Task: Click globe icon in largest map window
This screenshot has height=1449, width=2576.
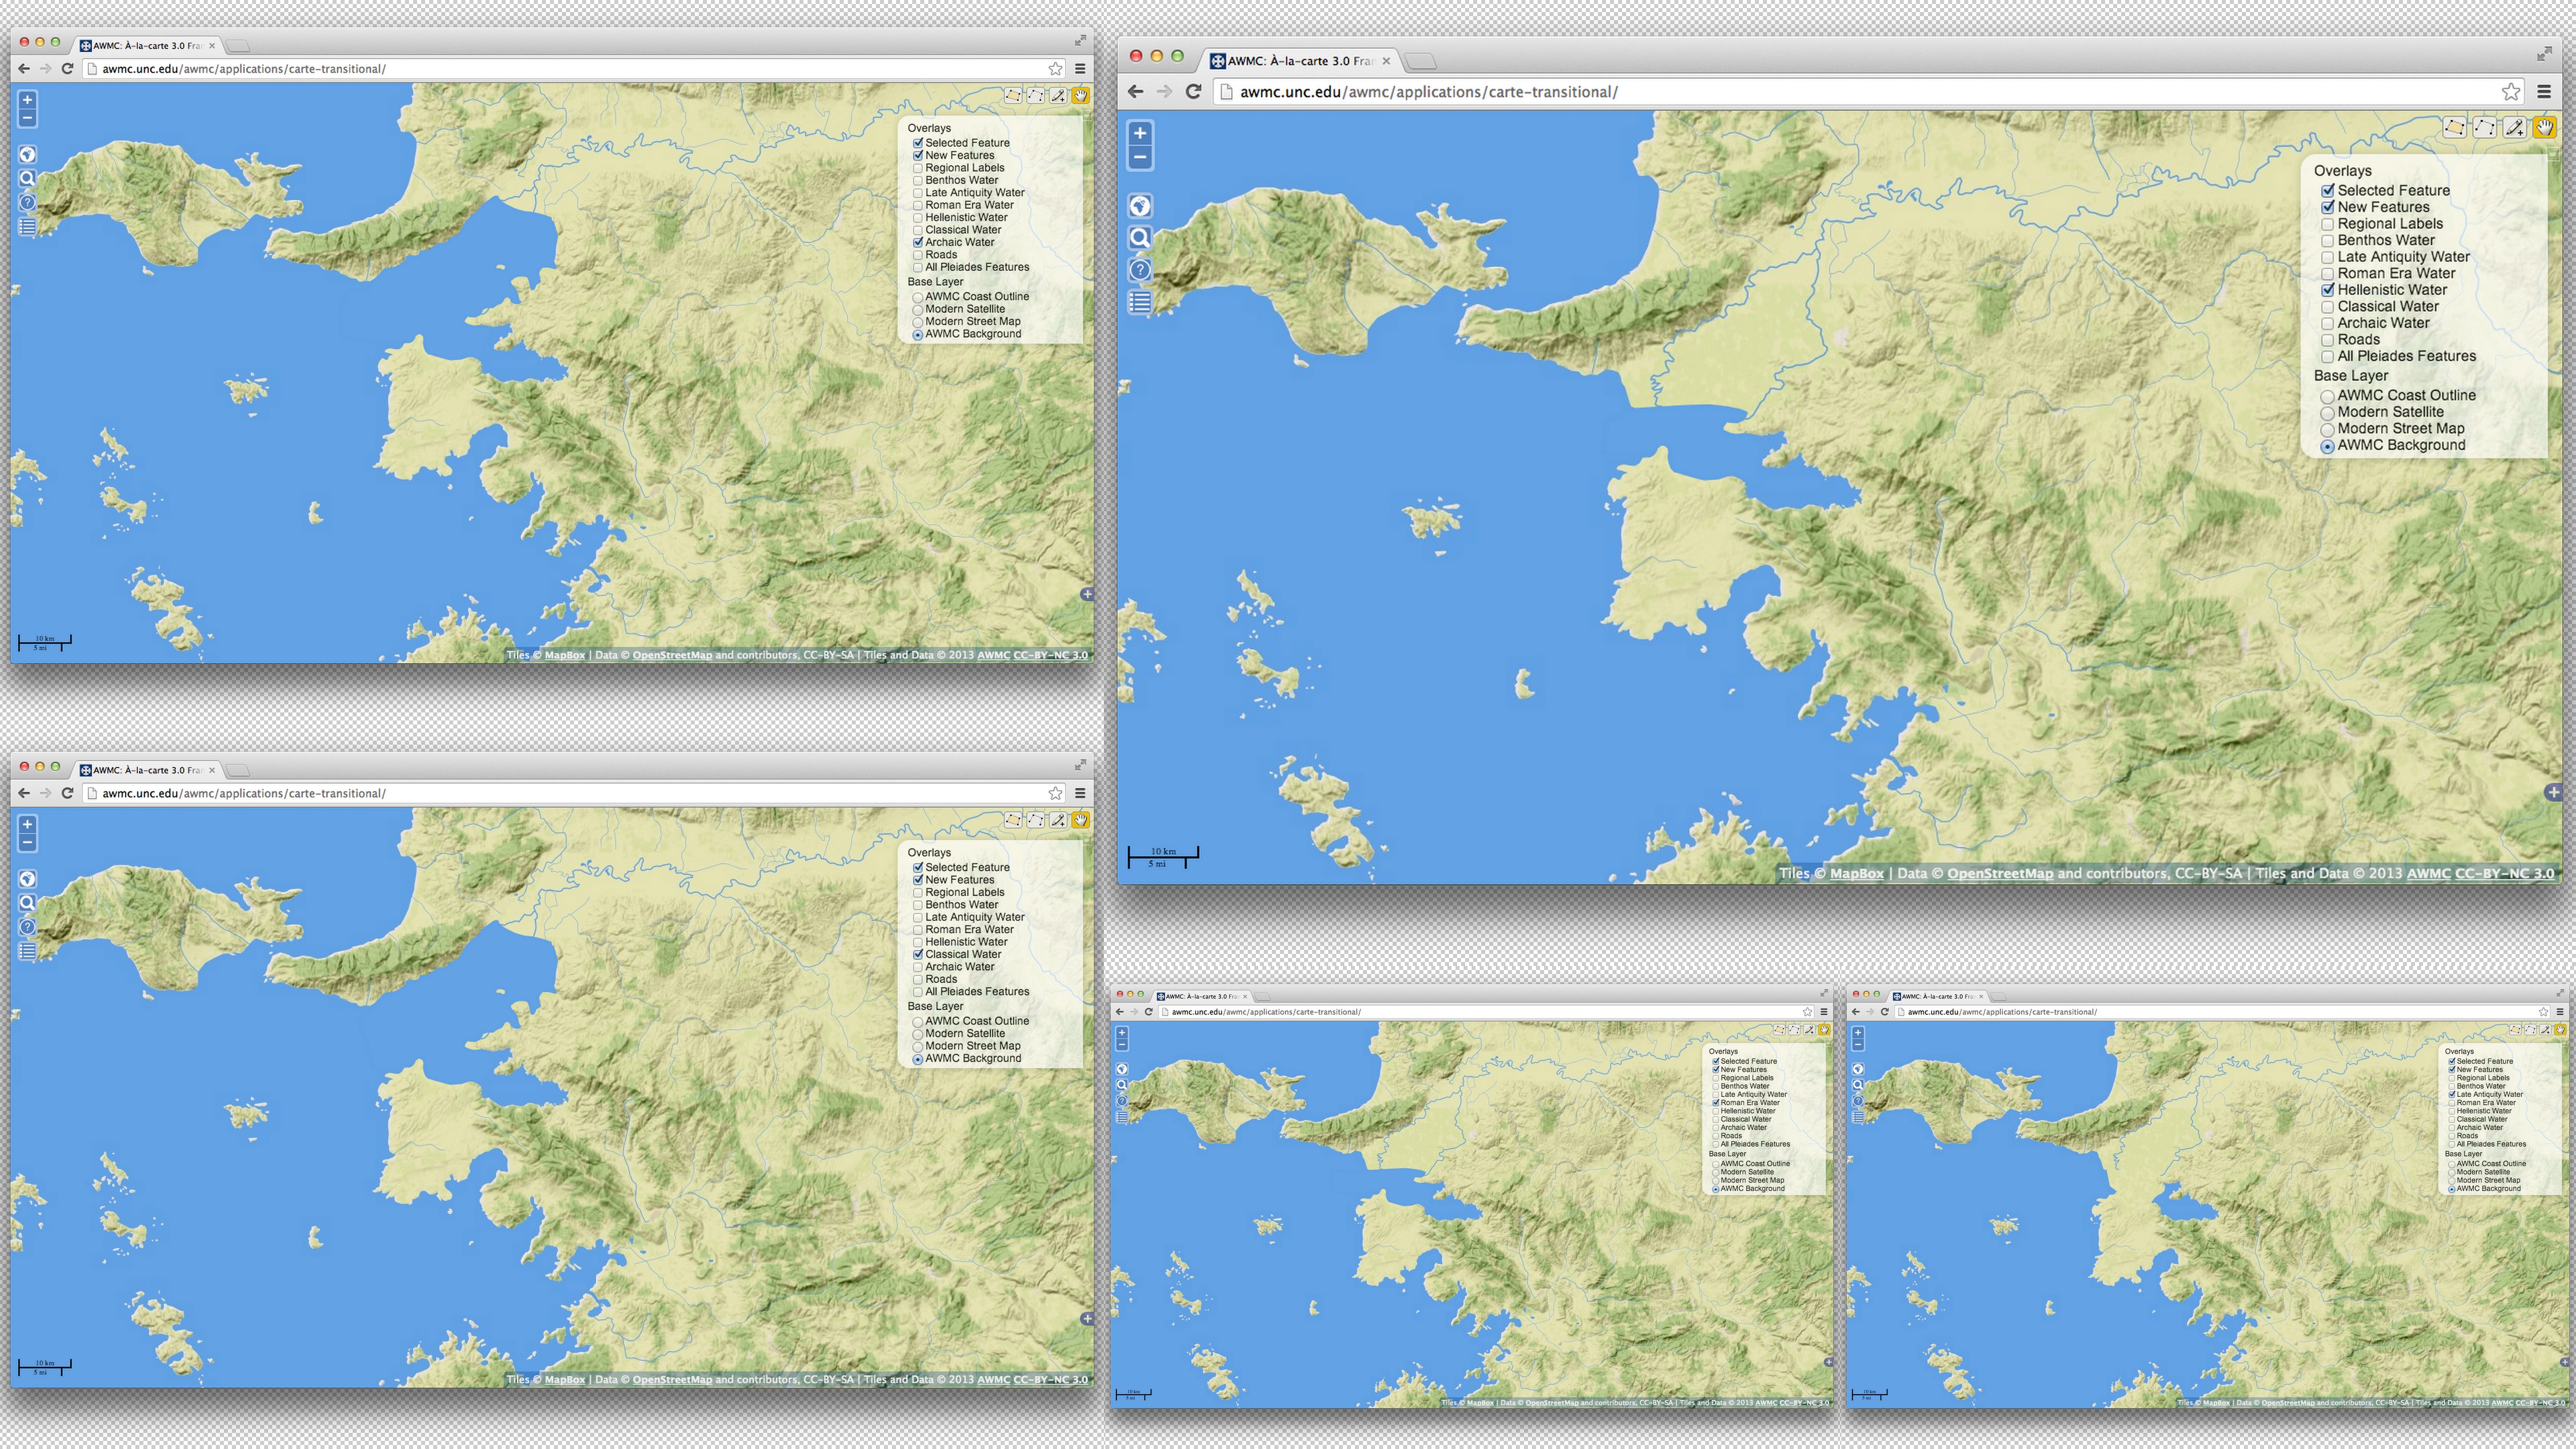Action: click(1139, 206)
